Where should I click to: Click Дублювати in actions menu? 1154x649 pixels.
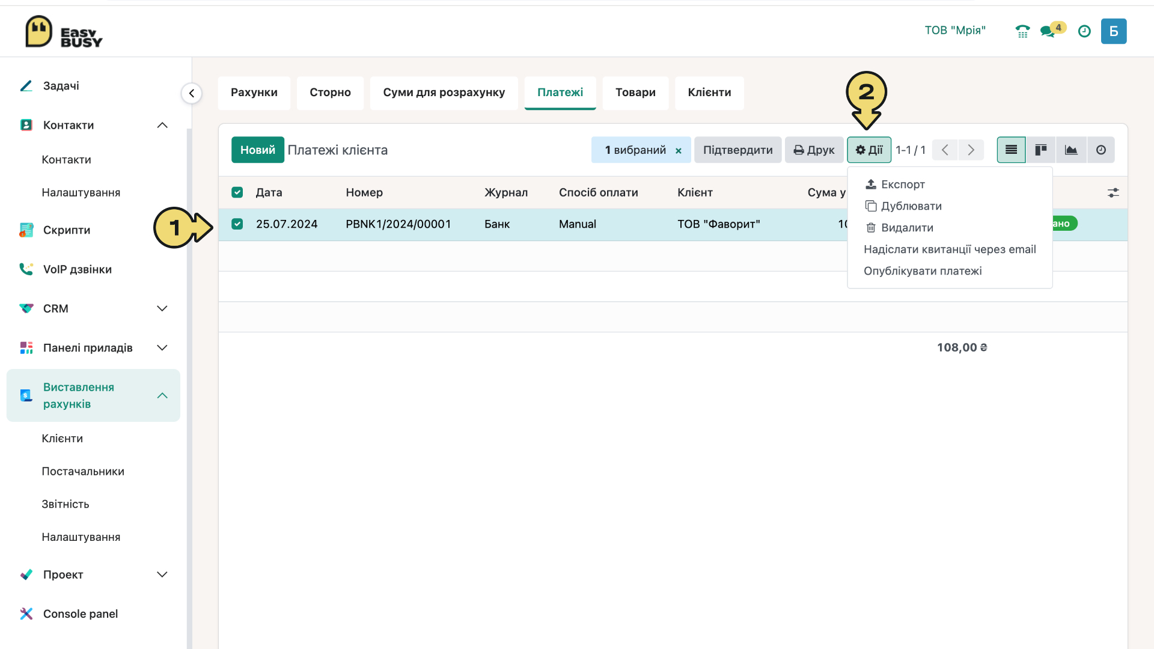pos(903,206)
